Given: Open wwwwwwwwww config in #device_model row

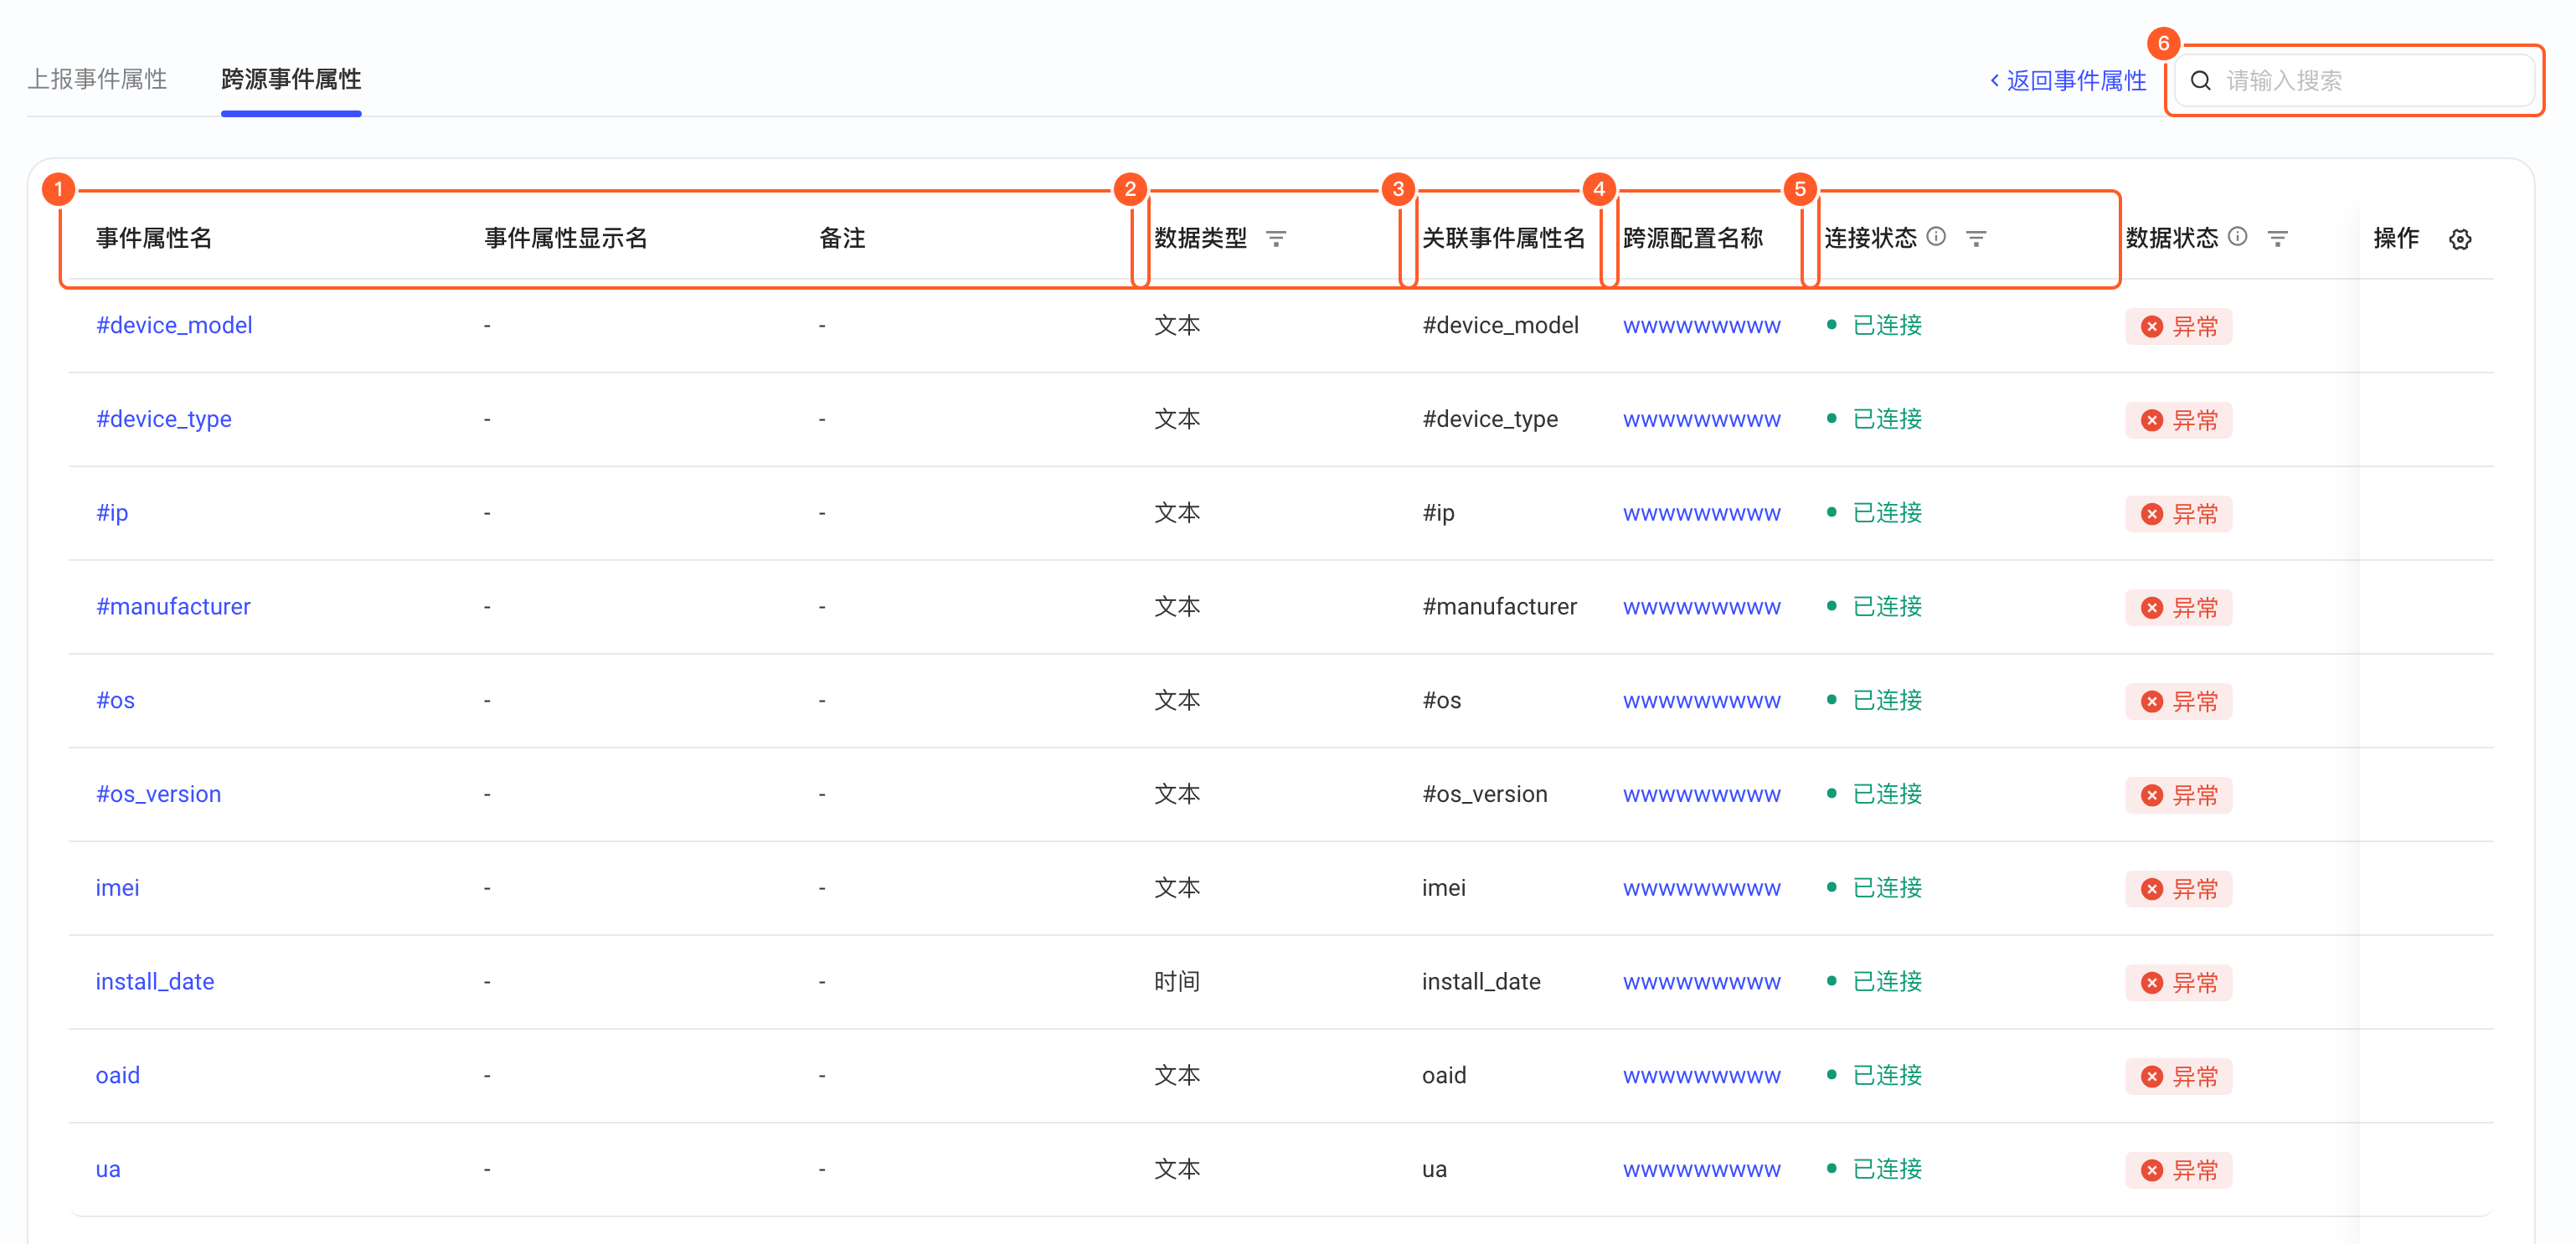Looking at the screenshot, I should coord(1701,326).
